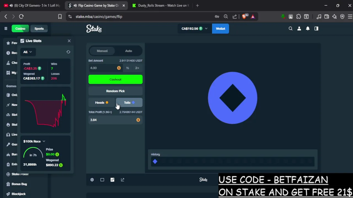353x198 pixels.
Task: Expand the $100k Race dropdown
Action: [34, 141]
